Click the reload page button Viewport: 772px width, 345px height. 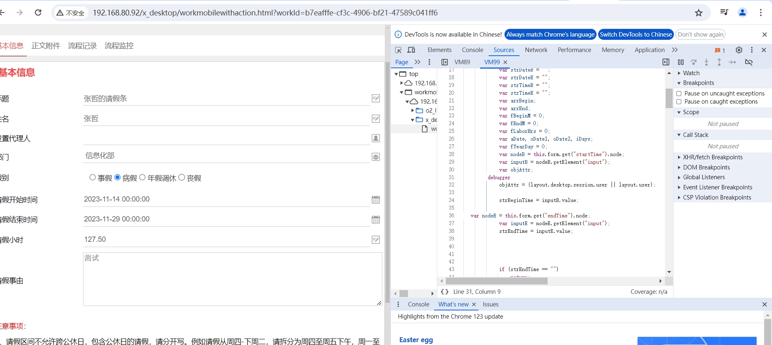[38, 13]
